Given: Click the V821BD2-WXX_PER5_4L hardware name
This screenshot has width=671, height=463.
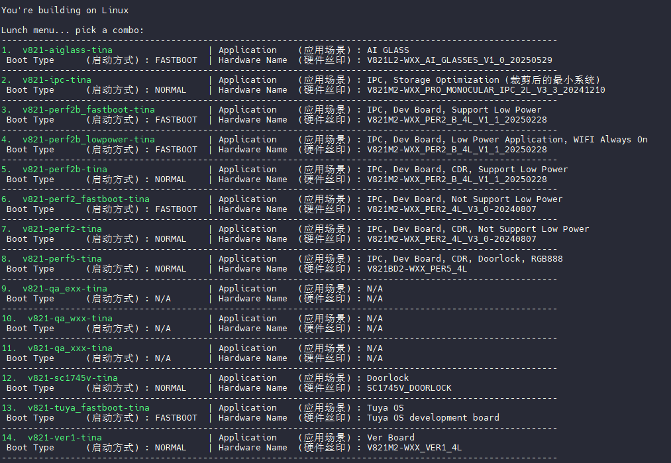Looking at the screenshot, I should (x=417, y=269).
